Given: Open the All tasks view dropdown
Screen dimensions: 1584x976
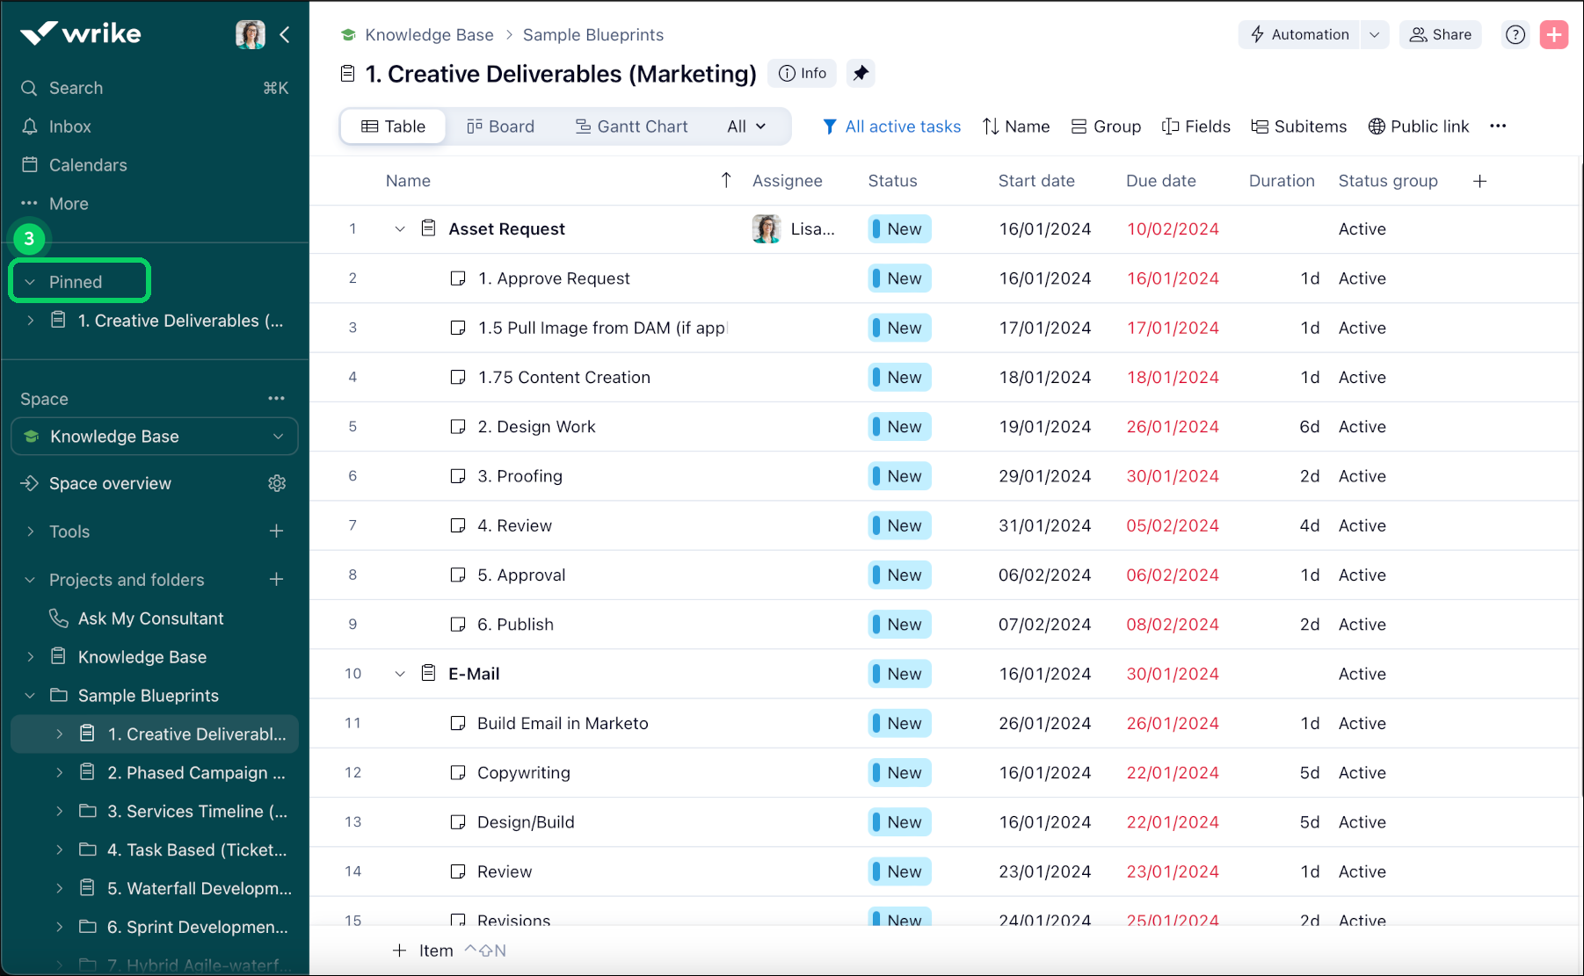Looking at the screenshot, I should point(745,126).
